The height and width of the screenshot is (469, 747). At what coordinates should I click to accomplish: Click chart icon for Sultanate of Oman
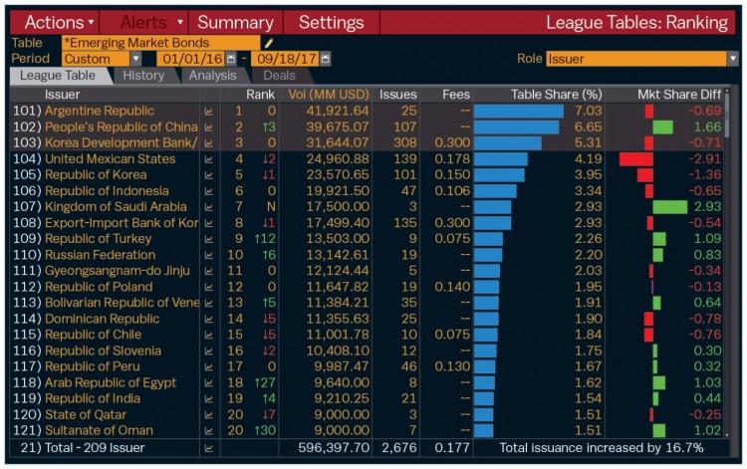coord(210,430)
